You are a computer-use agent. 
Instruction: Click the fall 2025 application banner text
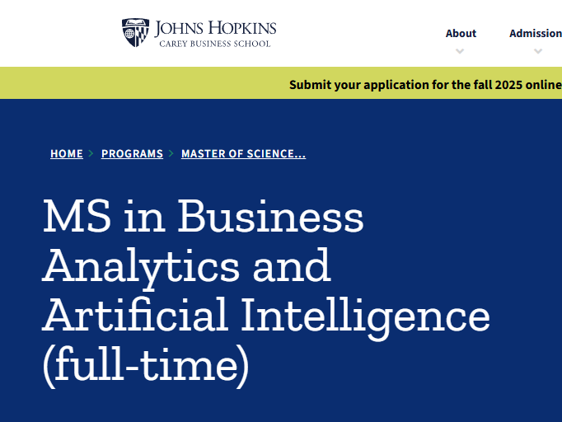point(425,85)
